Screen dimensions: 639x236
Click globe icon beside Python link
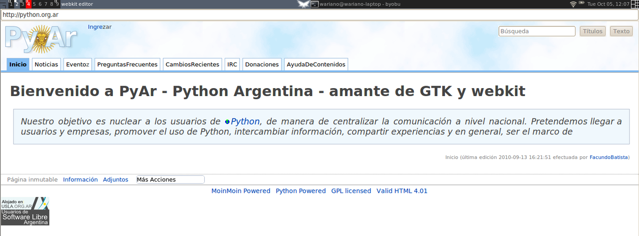click(x=227, y=121)
